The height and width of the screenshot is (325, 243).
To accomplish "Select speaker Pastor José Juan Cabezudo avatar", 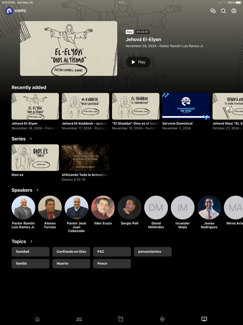I will 76,207.
